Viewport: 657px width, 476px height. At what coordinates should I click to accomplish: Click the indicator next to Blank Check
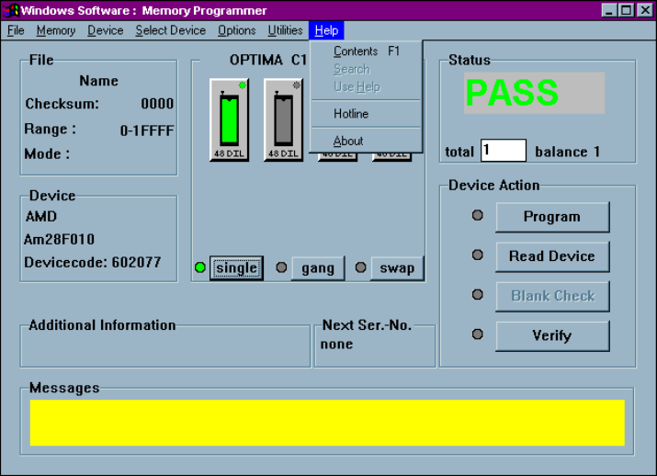pos(478,295)
